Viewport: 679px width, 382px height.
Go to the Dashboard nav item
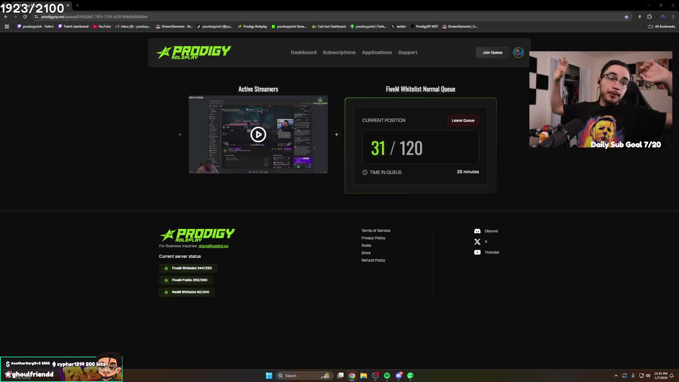coord(303,52)
